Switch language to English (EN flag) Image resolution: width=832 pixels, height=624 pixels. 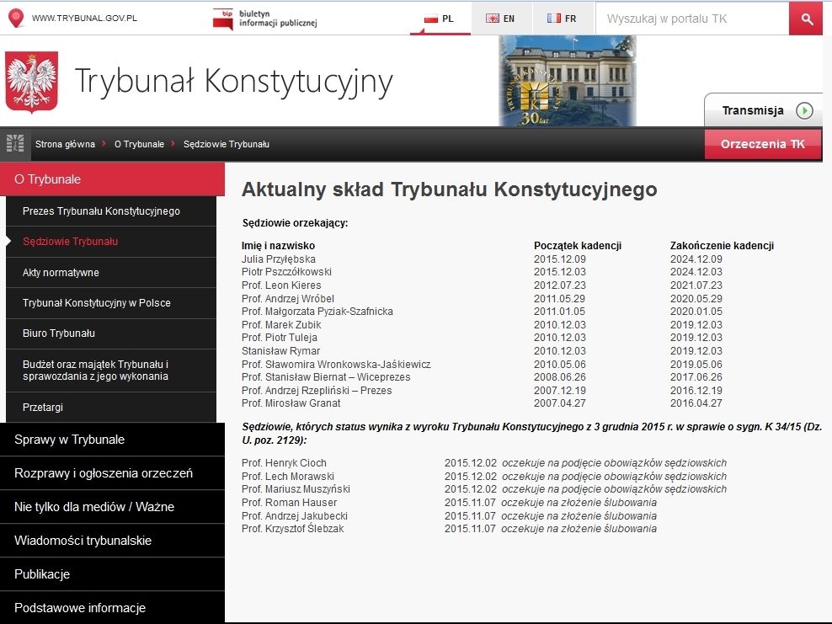point(500,18)
